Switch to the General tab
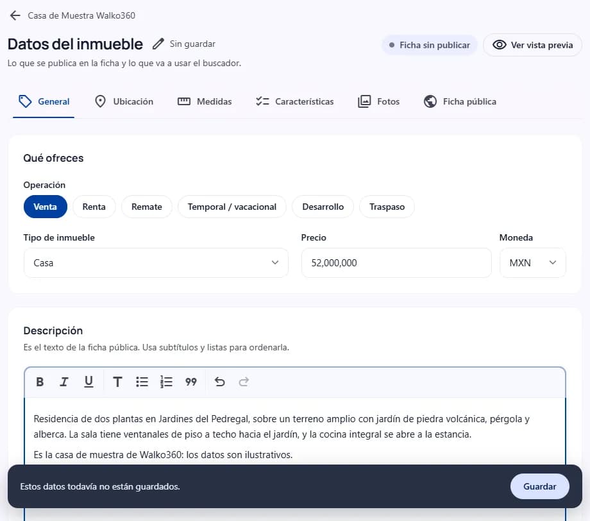 [44, 101]
